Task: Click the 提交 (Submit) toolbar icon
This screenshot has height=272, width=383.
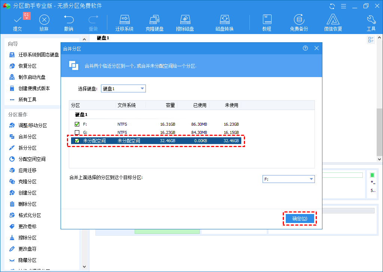Action: (x=18, y=23)
